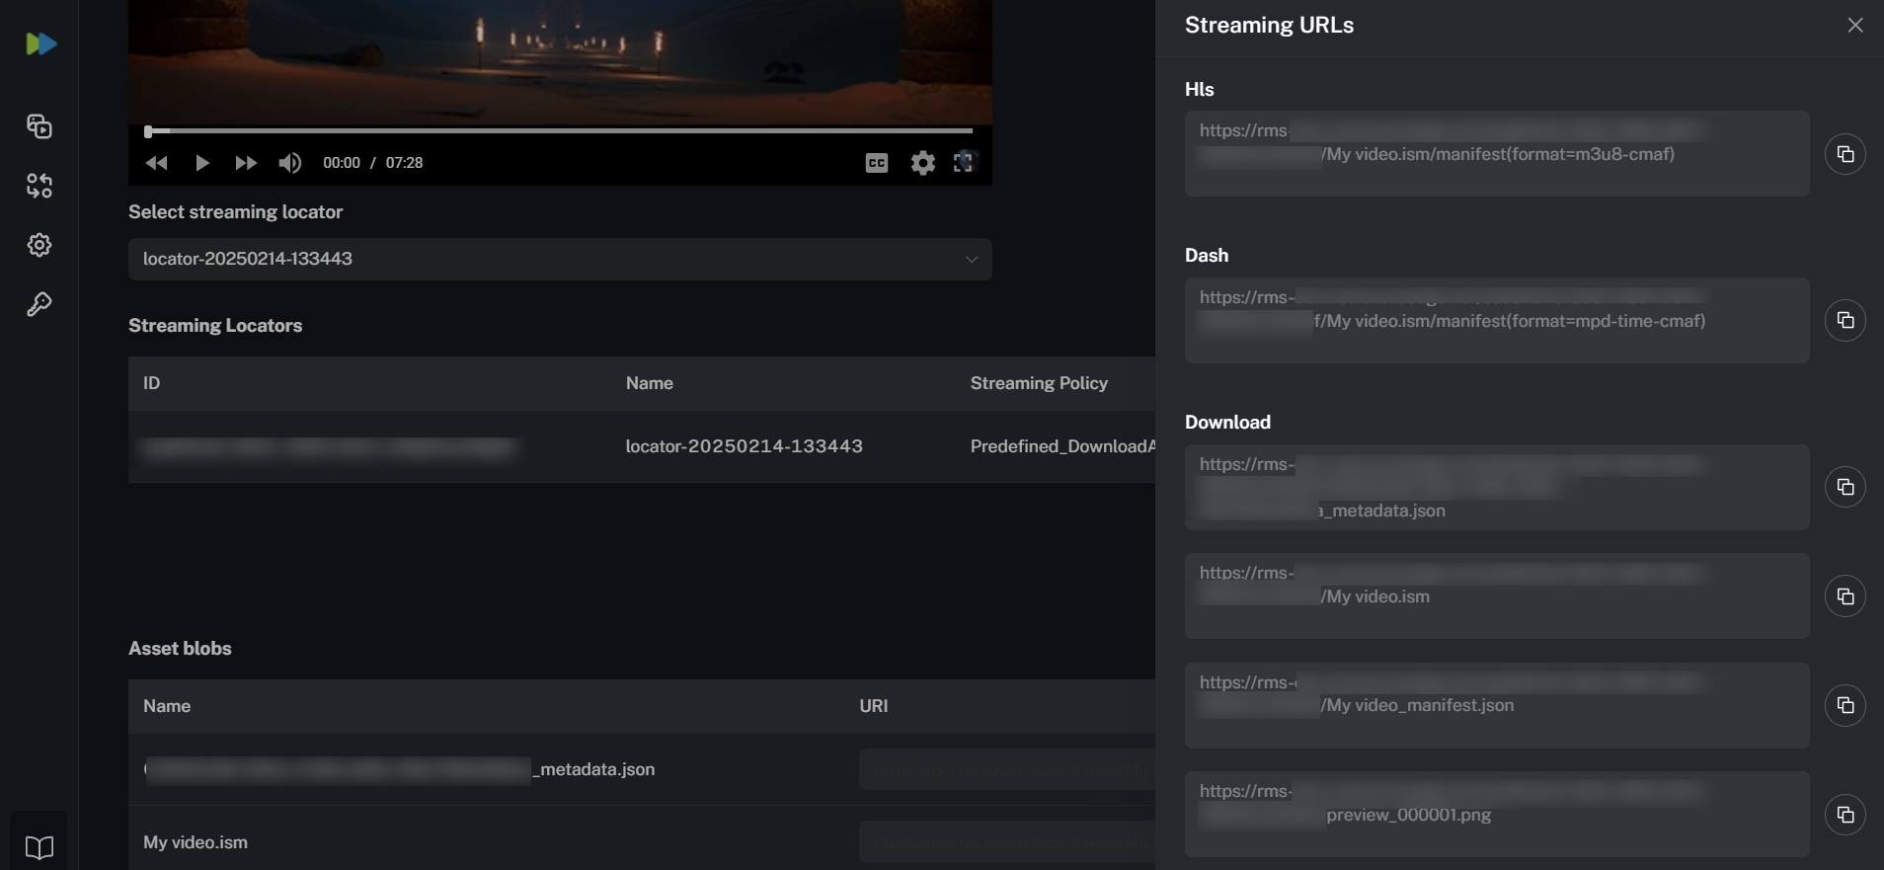Click the URI column header
Image resolution: width=1884 pixels, height=870 pixels.
pyautogui.click(x=874, y=706)
